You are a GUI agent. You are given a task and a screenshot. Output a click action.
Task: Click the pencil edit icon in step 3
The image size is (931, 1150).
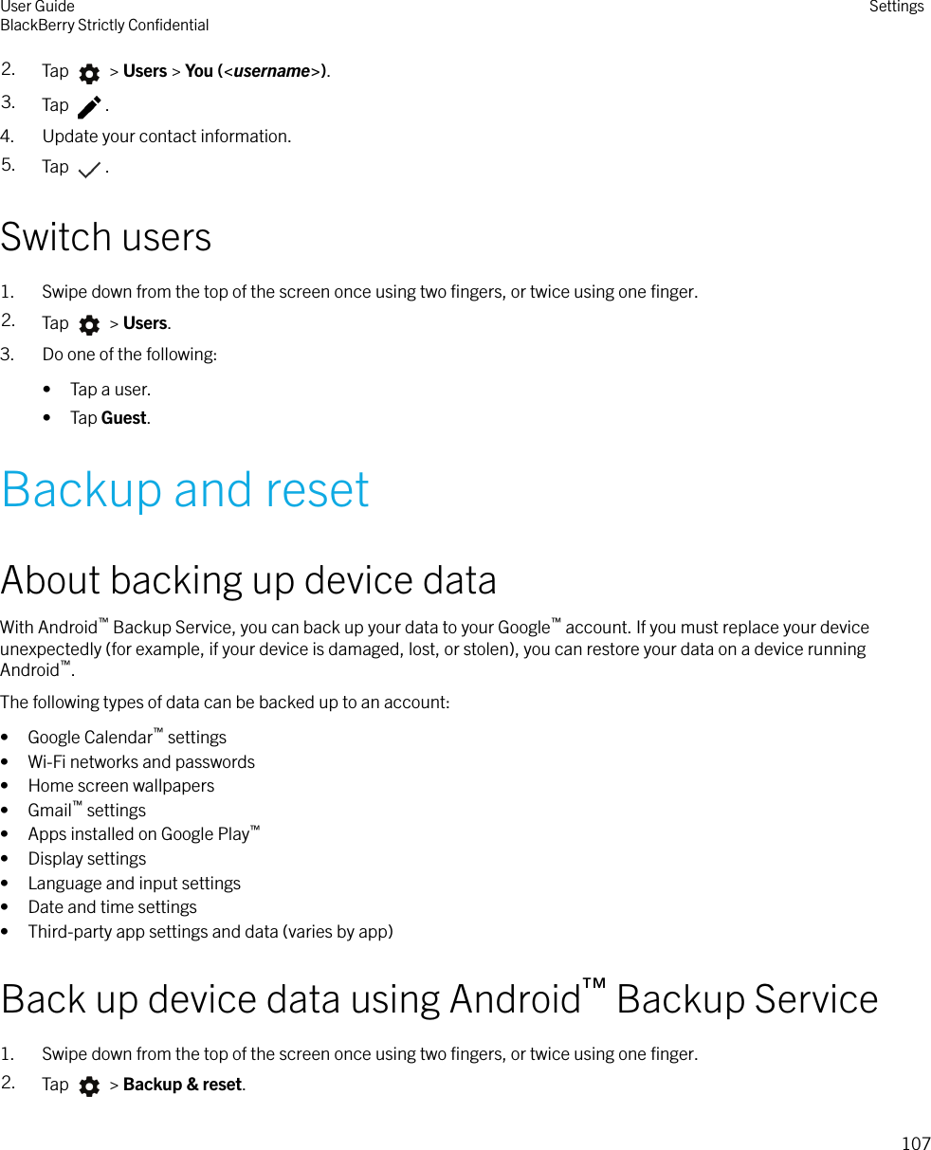point(89,107)
